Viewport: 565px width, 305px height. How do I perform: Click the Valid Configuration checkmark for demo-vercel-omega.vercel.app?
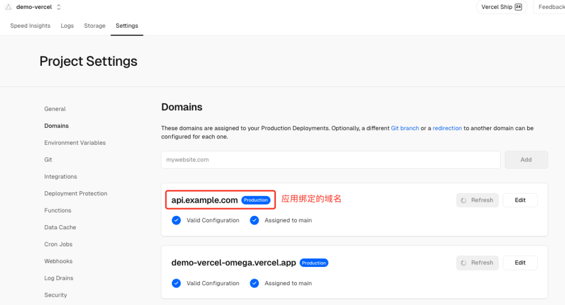click(x=176, y=283)
